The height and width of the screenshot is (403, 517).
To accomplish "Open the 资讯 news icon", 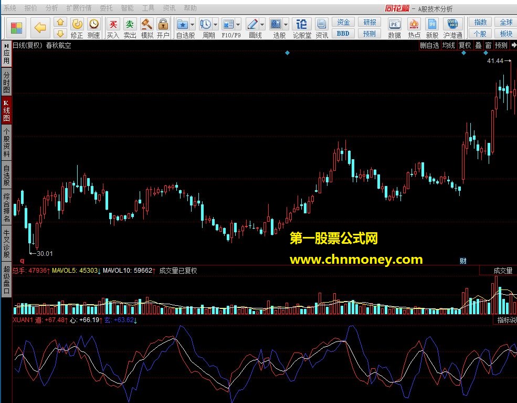I will click(321, 28).
